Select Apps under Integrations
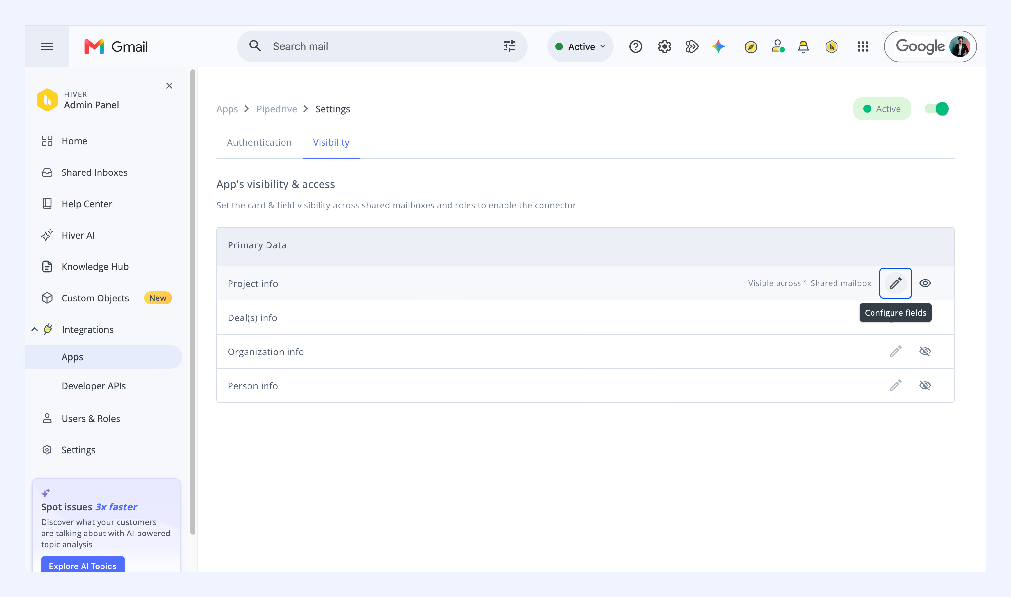1011x597 pixels. tap(103, 357)
